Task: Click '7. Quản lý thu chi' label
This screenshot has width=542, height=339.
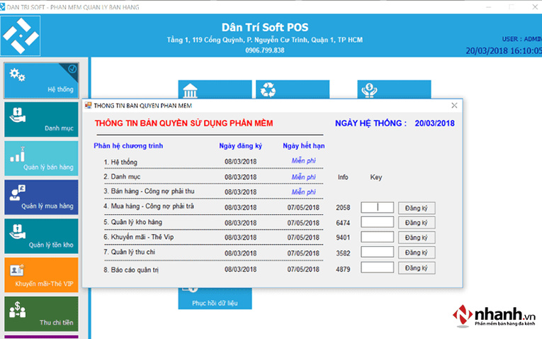Action: tap(129, 252)
